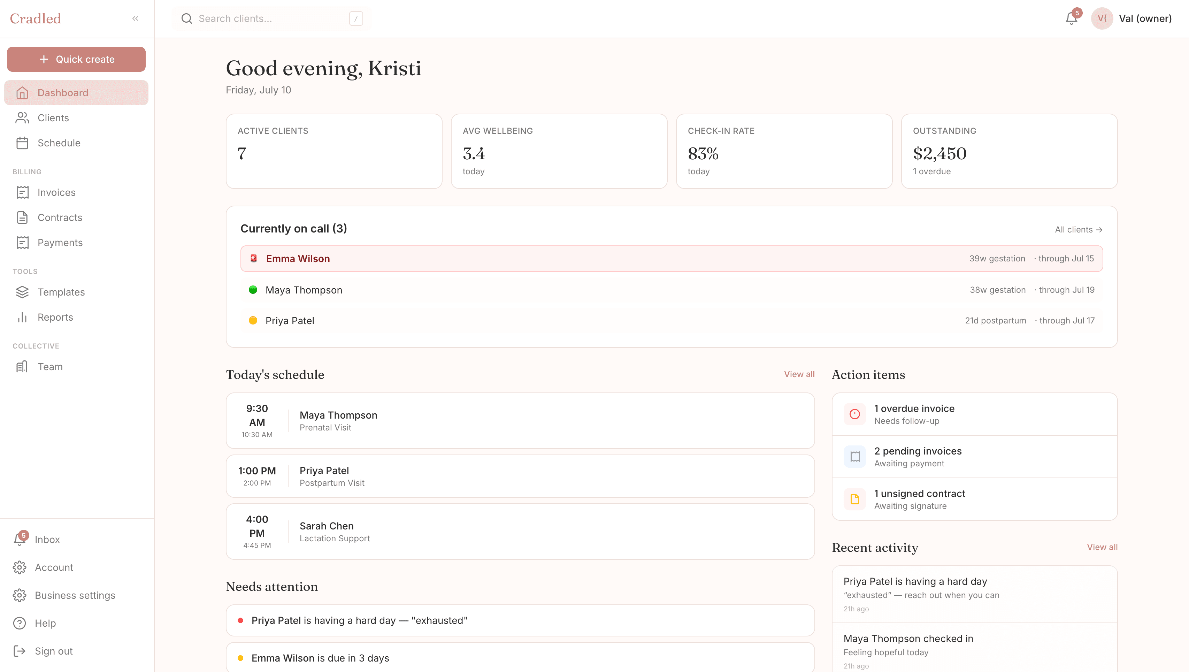Screen dimensions: 1189x672
Task: Open Priya Patel's on-call row
Action: coord(672,320)
